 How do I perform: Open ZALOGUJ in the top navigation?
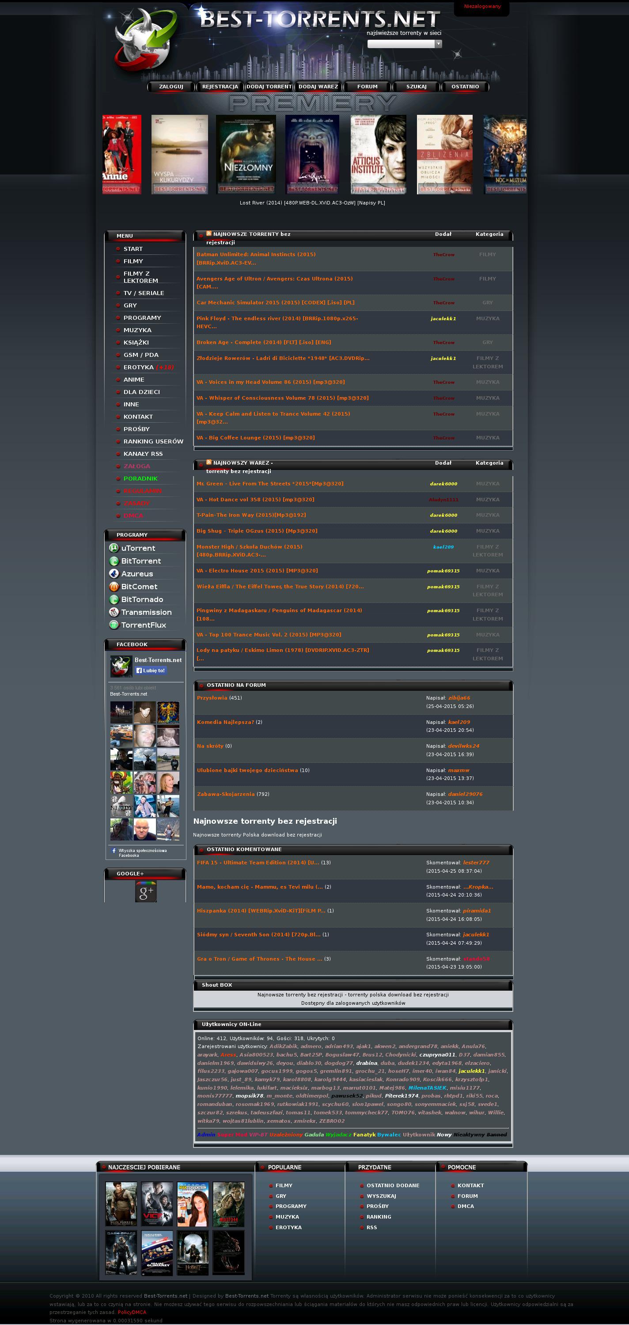171,87
